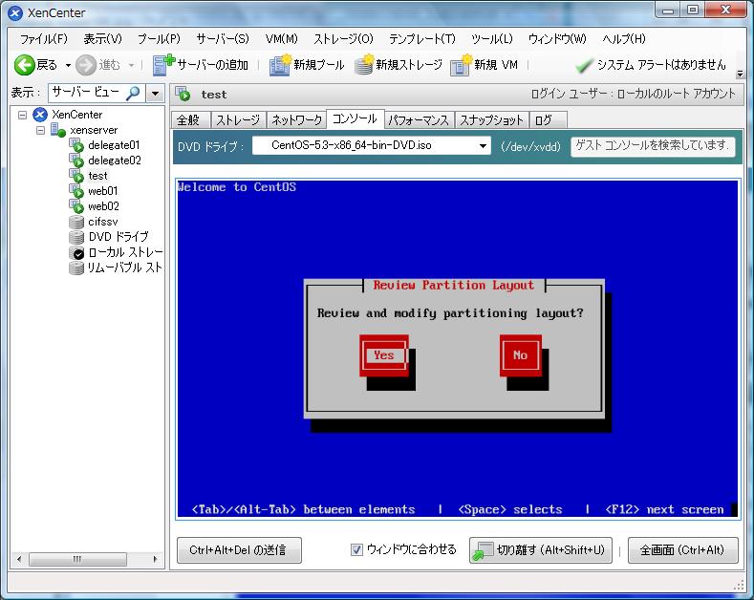Viewport: 754px width, 600px height.
Task: Collapse the XenCenter tree node
Action: tap(22, 115)
